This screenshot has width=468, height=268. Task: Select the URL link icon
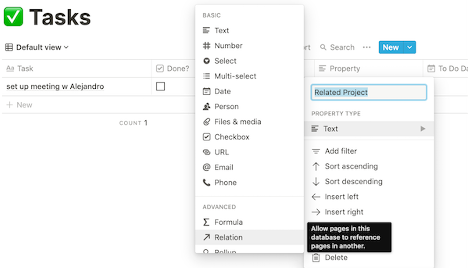(x=206, y=152)
